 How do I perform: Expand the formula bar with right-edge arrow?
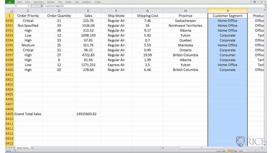(x=265, y=6)
